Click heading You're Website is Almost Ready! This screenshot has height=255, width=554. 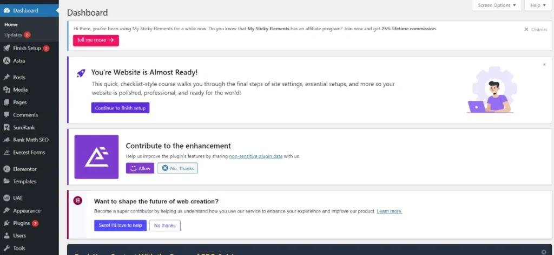(x=144, y=72)
